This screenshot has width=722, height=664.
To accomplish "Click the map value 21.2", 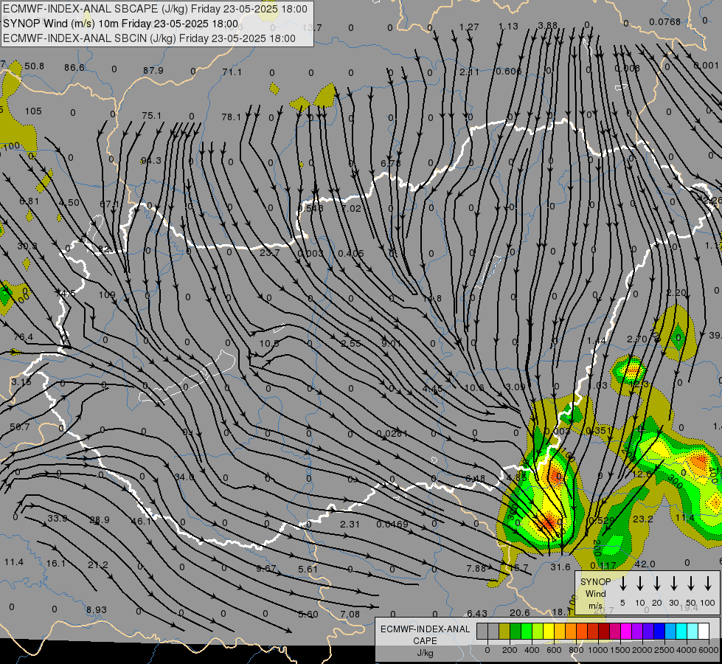I will (98, 565).
